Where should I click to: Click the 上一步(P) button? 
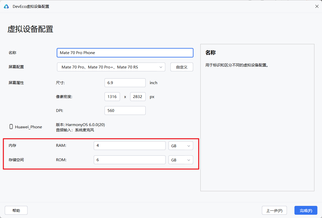pos(274,210)
